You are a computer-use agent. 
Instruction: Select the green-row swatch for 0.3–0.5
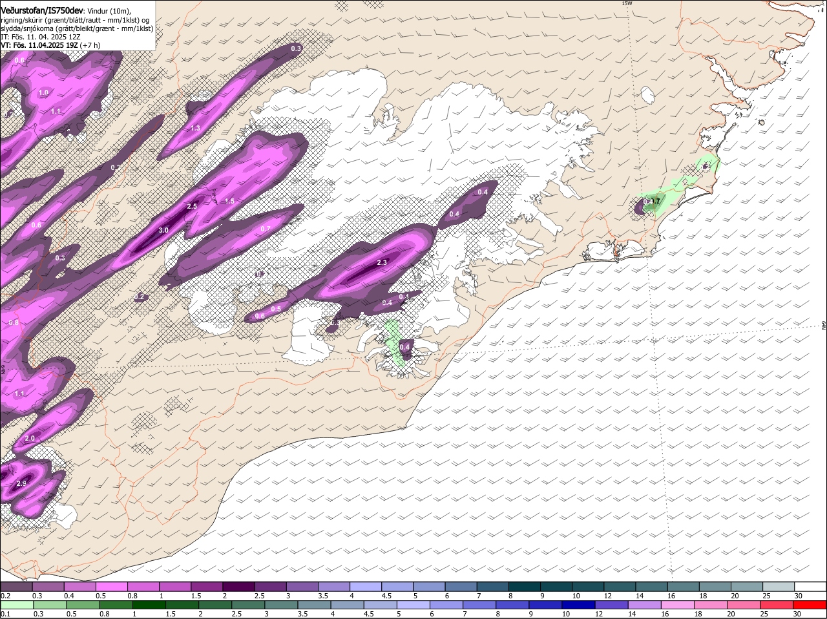click(x=49, y=605)
